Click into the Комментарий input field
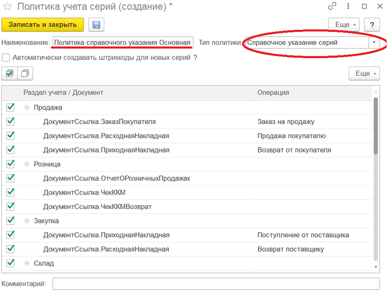The height and width of the screenshot is (295, 388). point(216,283)
